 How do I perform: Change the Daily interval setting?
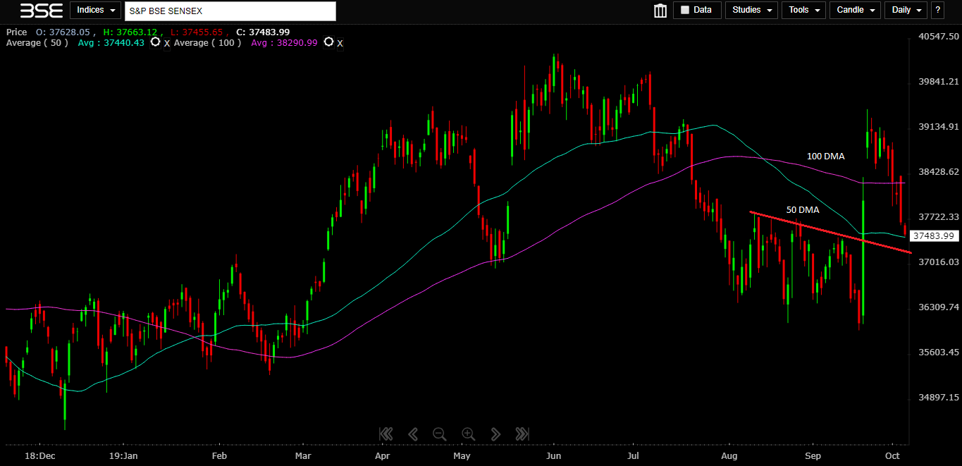[x=906, y=11]
